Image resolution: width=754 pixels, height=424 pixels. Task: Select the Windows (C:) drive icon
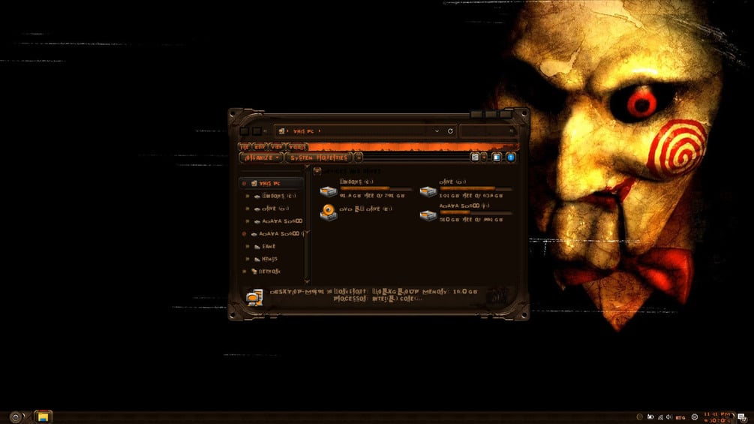[x=329, y=191]
